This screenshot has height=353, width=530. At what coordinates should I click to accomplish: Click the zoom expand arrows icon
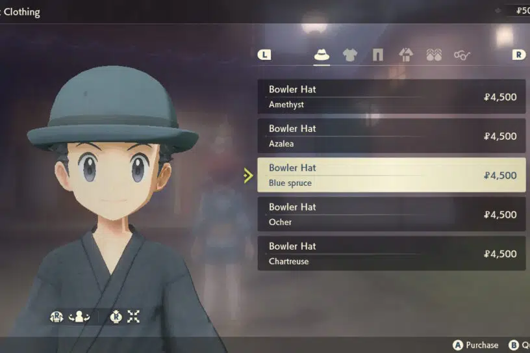134,317
